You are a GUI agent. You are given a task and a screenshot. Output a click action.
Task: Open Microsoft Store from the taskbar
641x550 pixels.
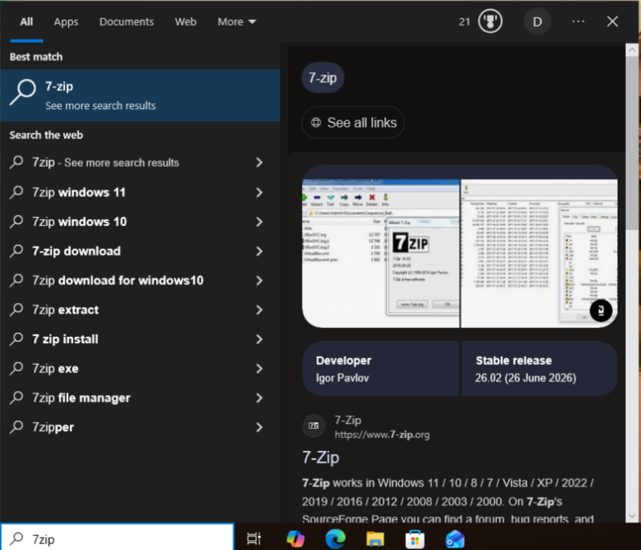click(414, 539)
